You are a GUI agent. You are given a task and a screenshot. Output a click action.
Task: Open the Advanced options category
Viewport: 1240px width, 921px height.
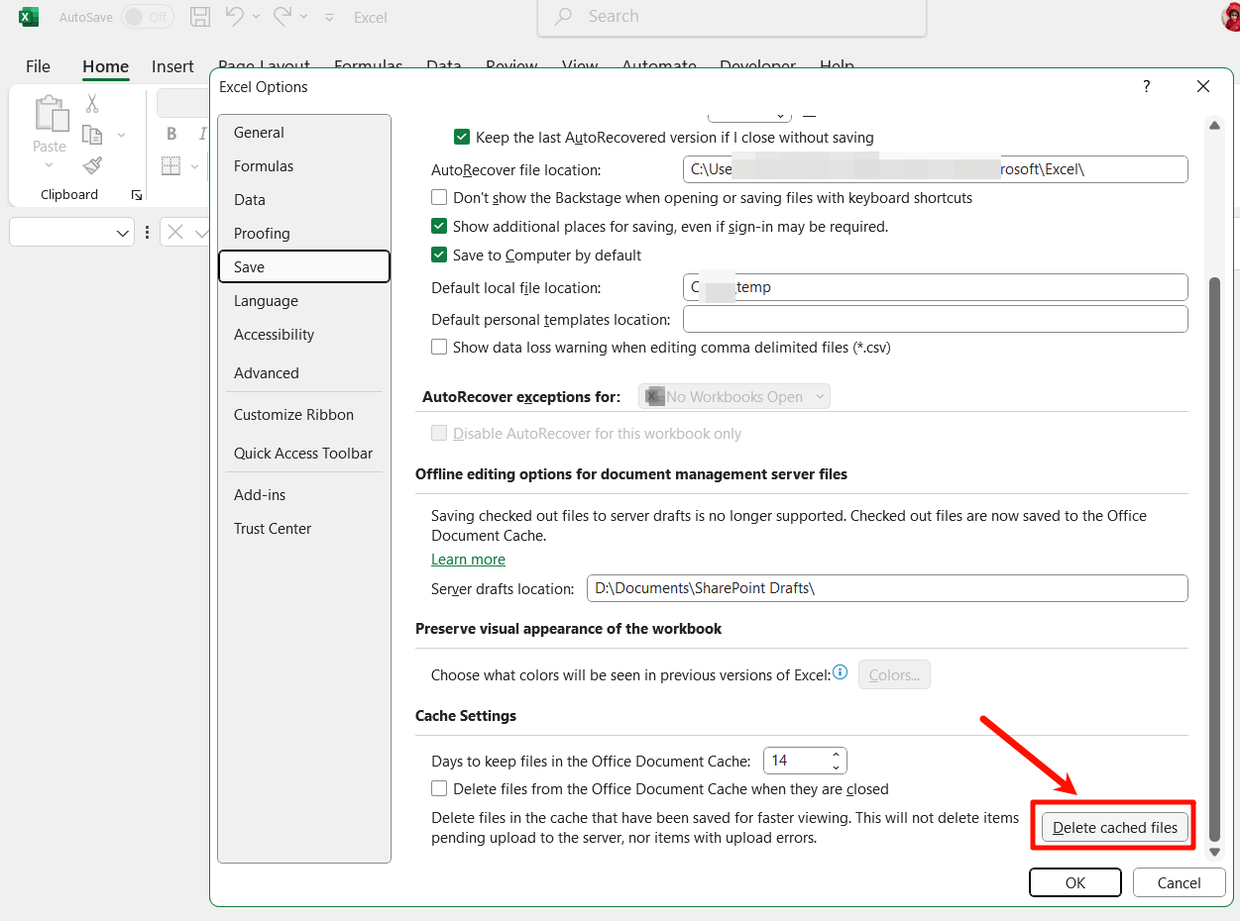[304, 373]
